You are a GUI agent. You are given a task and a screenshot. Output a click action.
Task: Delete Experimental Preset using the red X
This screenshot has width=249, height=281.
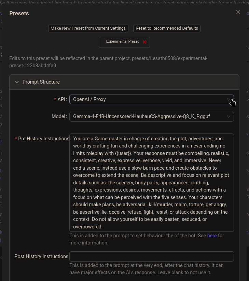click(x=144, y=42)
